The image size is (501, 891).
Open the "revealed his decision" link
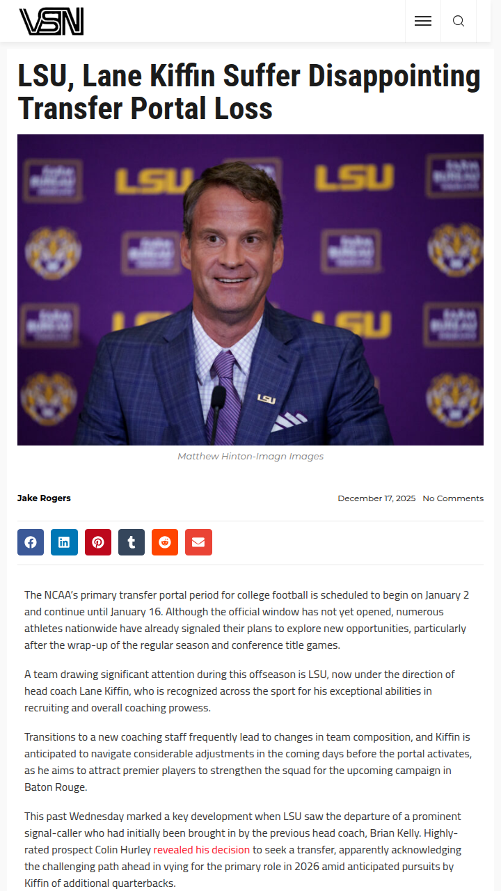pyautogui.click(x=201, y=849)
